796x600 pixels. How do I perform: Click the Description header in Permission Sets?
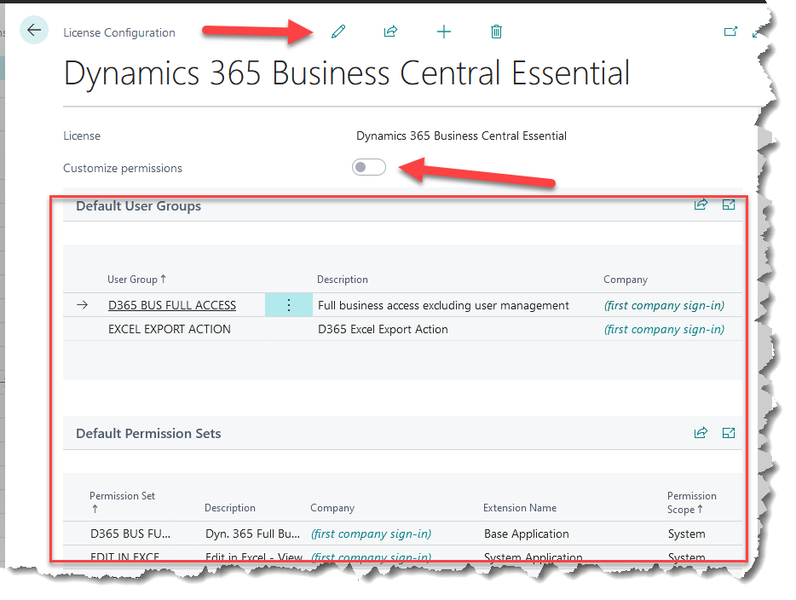[x=230, y=508]
